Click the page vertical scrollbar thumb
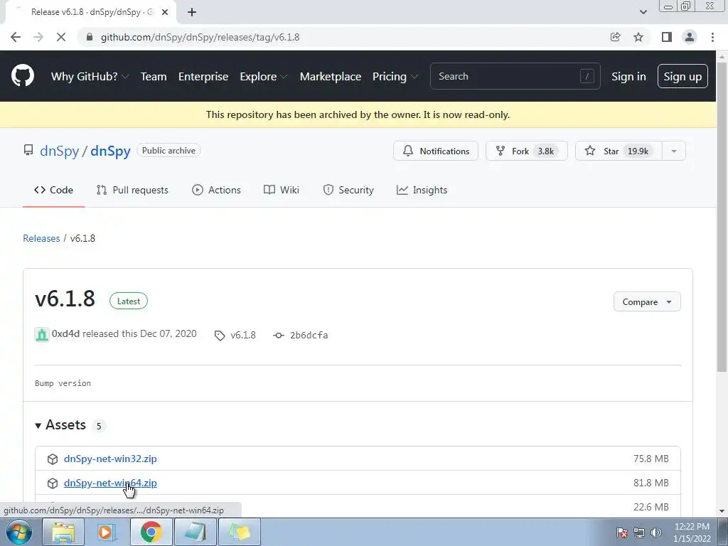The width and height of the screenshot is (728, 546). [x=722, y=216]
